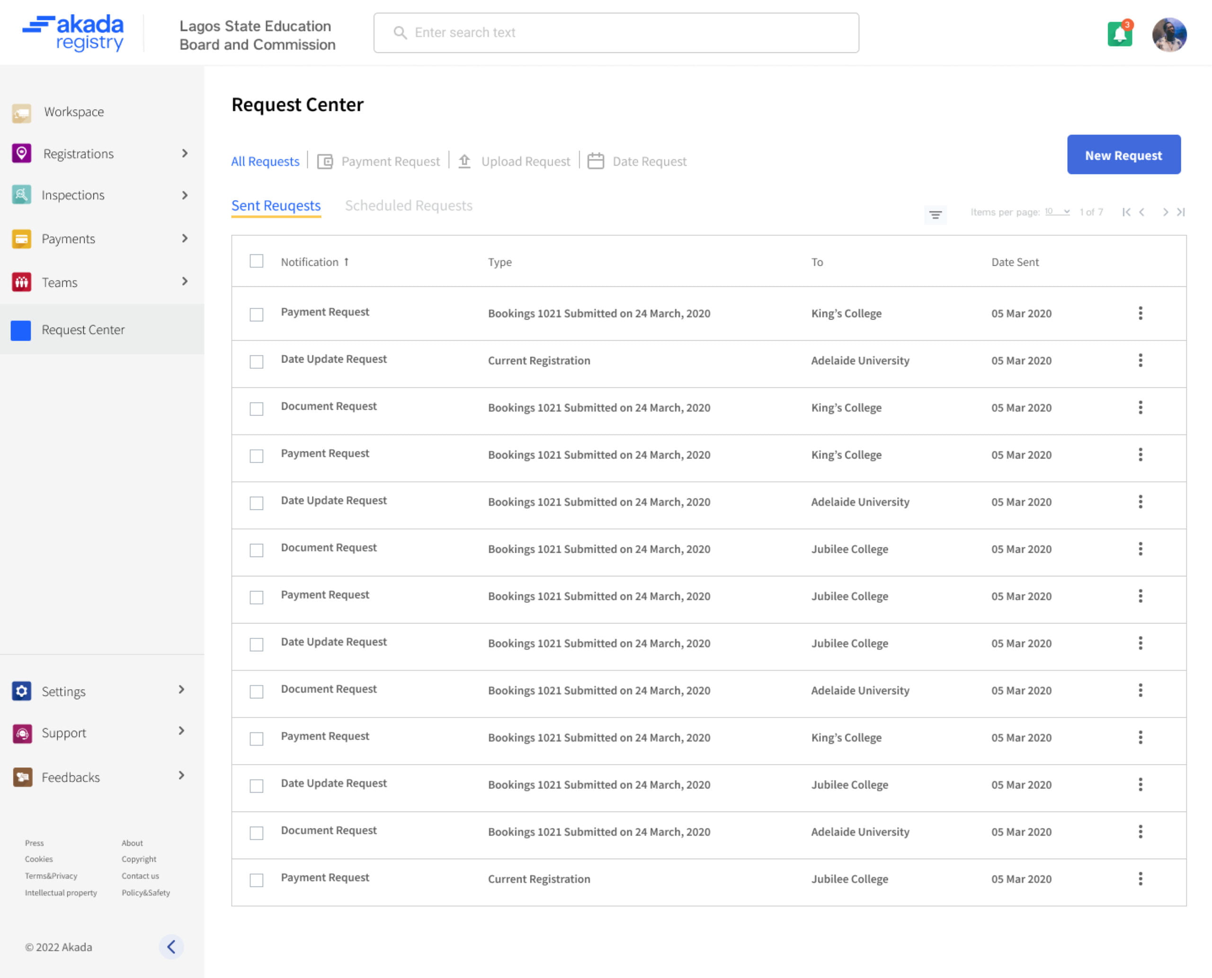
Task: Go to the last page arrow
Action: point(1181,212)
